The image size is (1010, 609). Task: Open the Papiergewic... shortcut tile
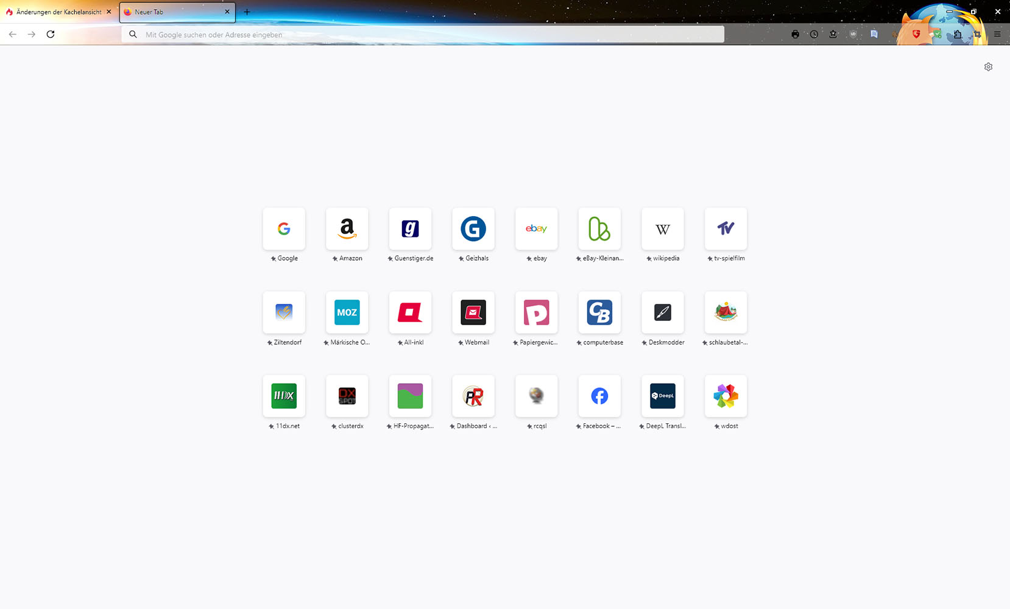pyautogui.click(x=537, y=312)
